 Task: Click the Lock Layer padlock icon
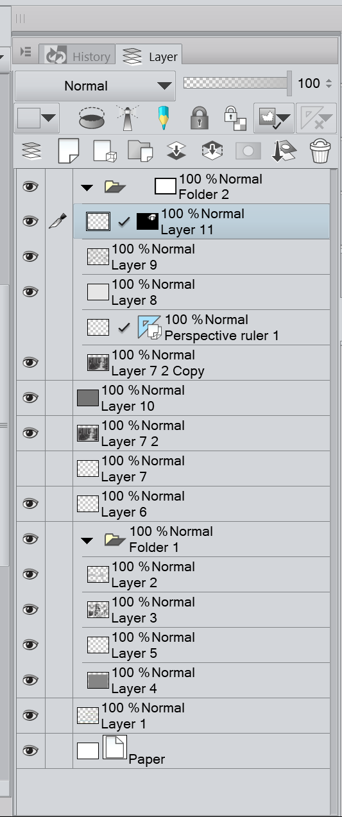pyautogui.click(x=200, y=118)
